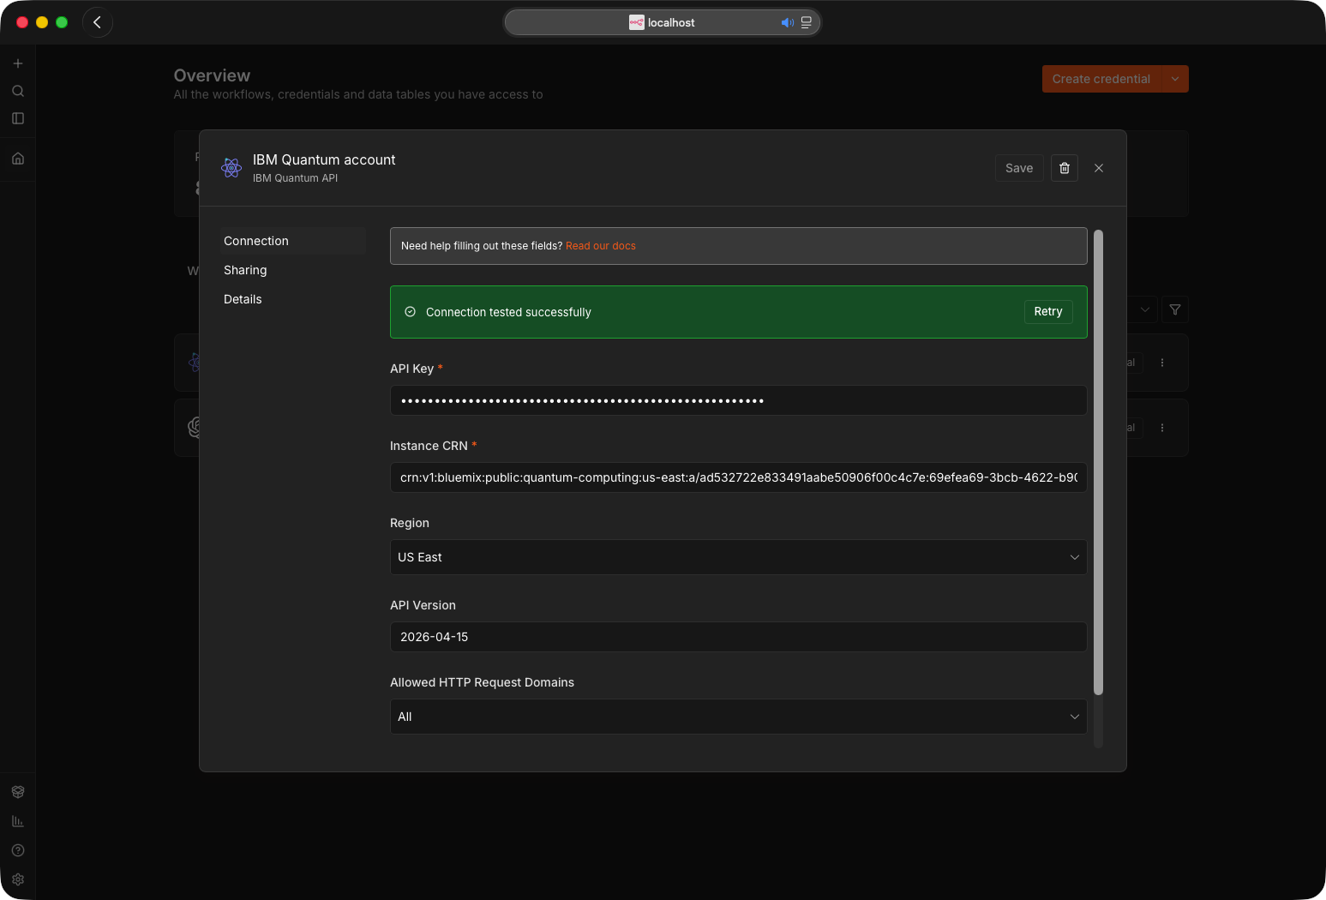Screen dimensions: 1326x900
Task: Click the dialog's vertical scrollbar
Action: tap(1099, 463)
